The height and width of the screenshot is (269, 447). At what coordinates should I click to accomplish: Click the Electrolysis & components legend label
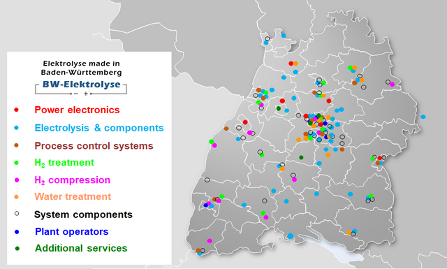pyautogui.click(x=99, y=128)
